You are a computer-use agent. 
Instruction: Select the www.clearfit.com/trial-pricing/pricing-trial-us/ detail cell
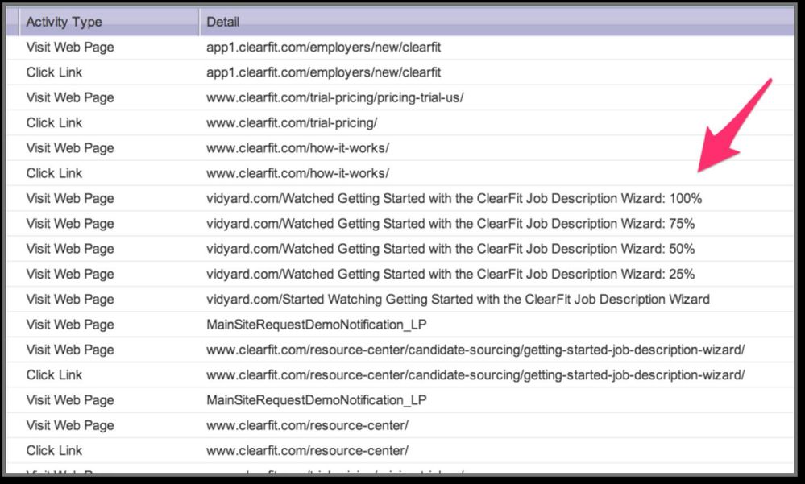334,97
